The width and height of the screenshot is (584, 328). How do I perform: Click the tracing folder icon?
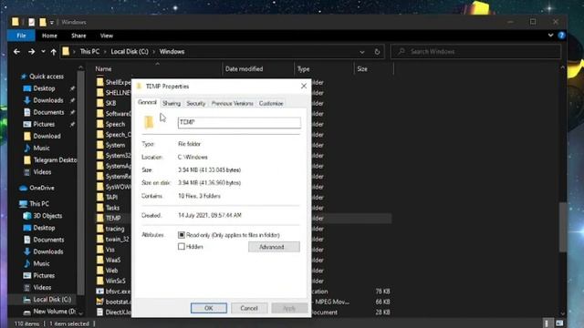tap(99, 229)
